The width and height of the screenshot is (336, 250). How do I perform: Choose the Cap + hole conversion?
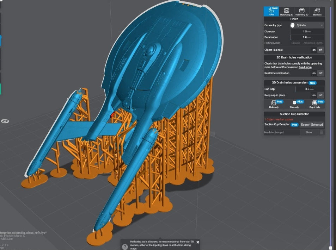315,104
